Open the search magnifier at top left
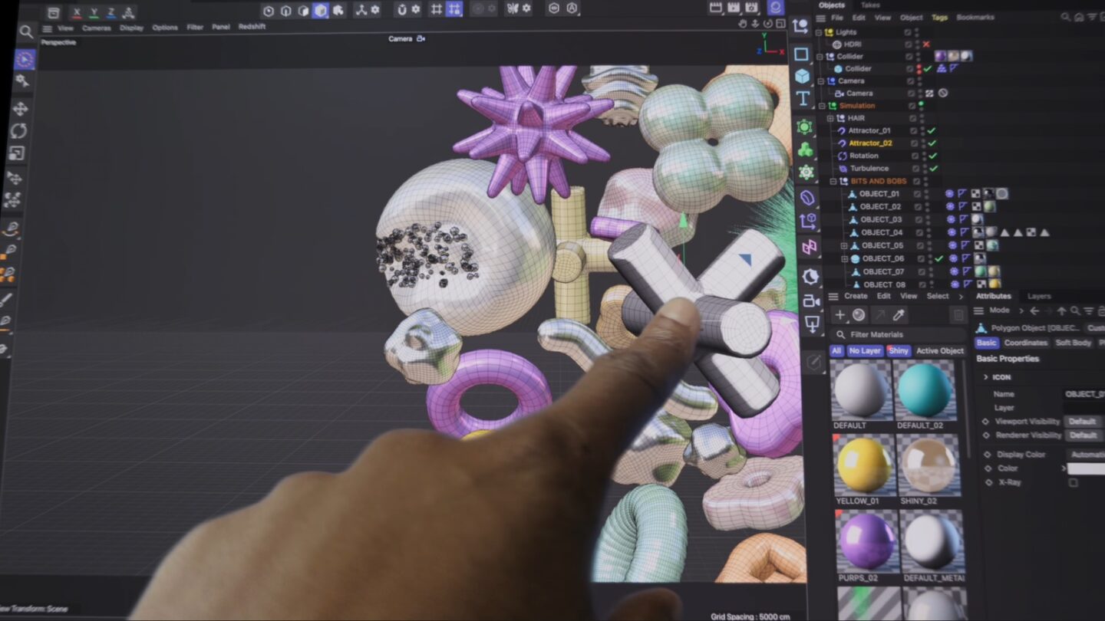The height and width of the screenshot is (621, 1105). pyautogui.click(x=26, y=31)
